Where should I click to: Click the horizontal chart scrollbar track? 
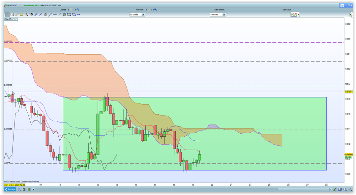click(x=182, y=189)
